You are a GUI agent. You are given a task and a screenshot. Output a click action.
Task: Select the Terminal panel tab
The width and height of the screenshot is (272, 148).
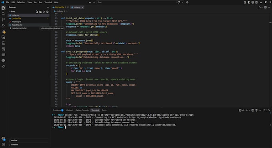(x=95, y=110)
